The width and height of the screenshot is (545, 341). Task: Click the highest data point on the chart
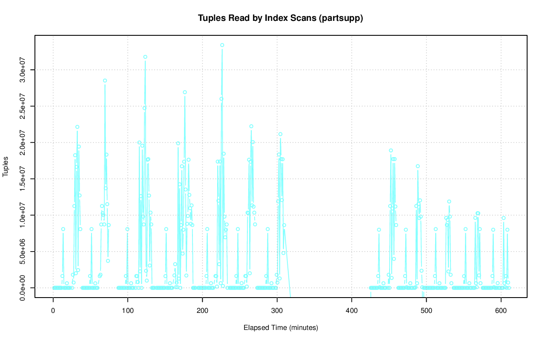click(222, 45)
